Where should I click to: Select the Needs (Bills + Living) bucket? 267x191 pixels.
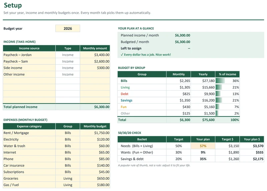[x=137, y=146]
